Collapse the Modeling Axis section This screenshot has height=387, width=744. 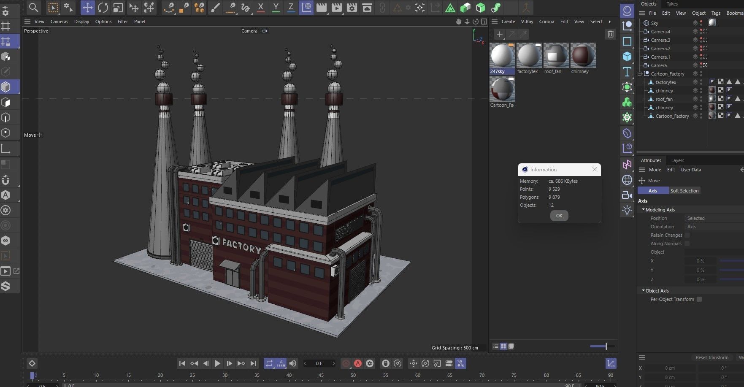tap(643, 209)
